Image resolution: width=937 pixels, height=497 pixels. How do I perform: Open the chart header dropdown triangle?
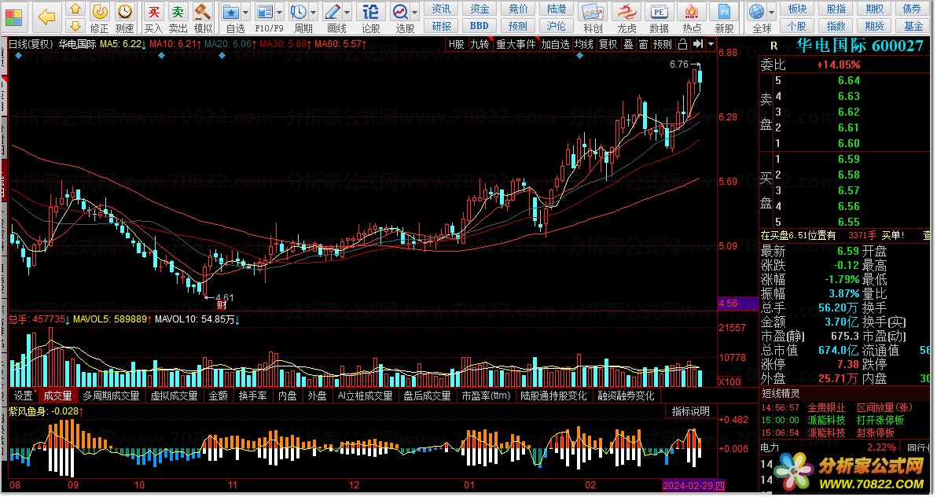711,44
